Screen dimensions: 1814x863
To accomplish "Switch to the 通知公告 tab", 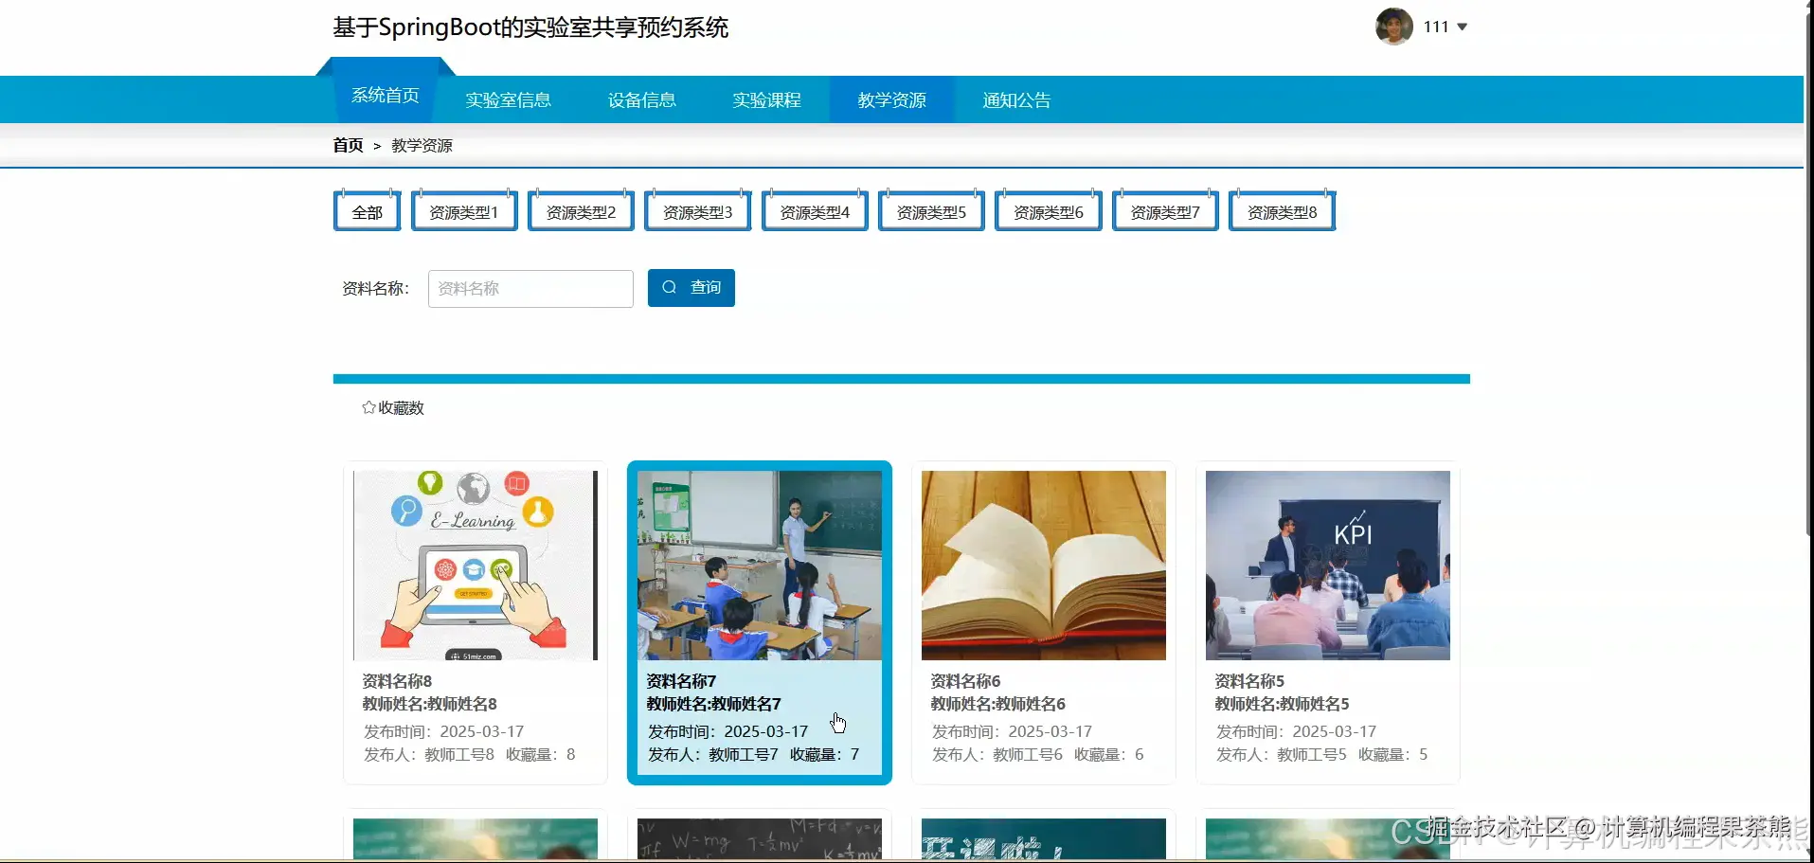I will pos(1015,99).
